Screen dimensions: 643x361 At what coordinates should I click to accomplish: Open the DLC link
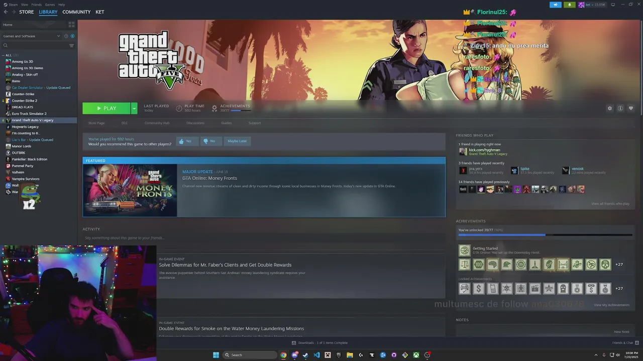[125, 123]
